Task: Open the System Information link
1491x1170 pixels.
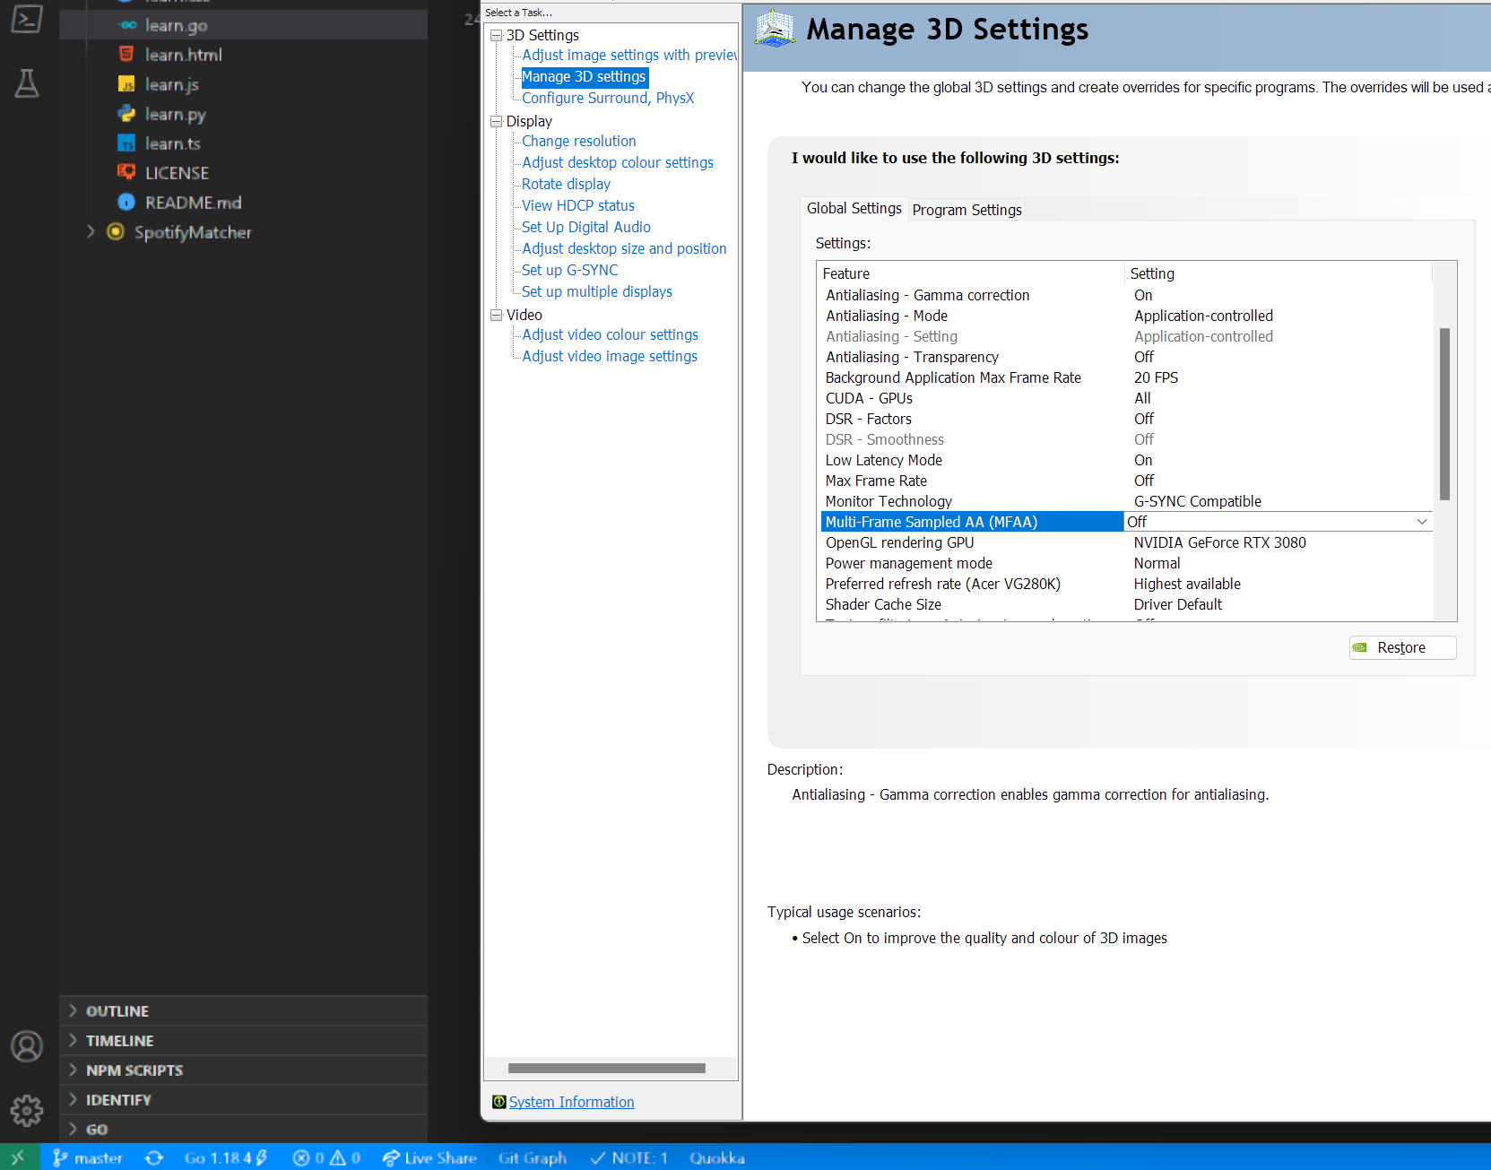Action: pyautogui.click(x=572, y=1101)
